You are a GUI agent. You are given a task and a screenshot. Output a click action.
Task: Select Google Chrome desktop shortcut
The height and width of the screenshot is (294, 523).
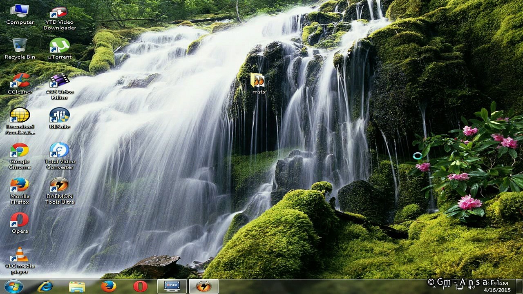point(20,156)
